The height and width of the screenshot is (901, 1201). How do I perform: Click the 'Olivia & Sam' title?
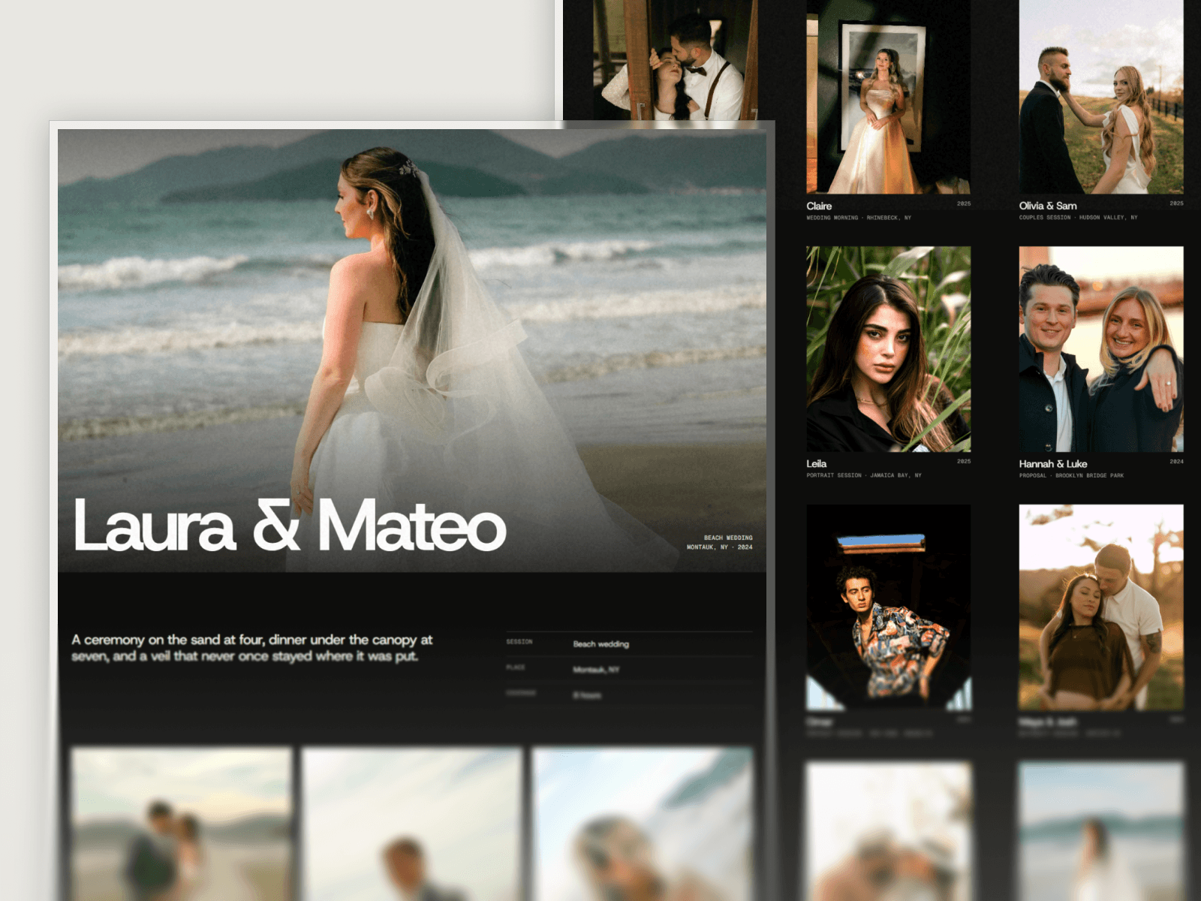pos(1048,206)
